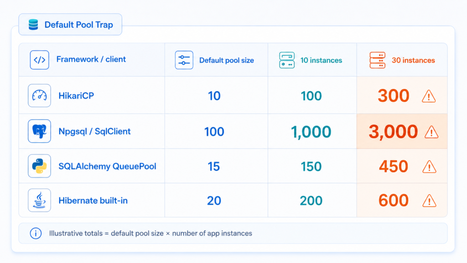Click Hibernate 10 instances total 200
This screenshot has width=467, height=263.
(x=311, y=201)
